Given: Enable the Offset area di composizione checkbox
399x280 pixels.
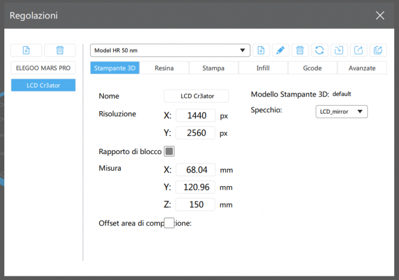Looking at the screenshot, I should pos(169,223).
